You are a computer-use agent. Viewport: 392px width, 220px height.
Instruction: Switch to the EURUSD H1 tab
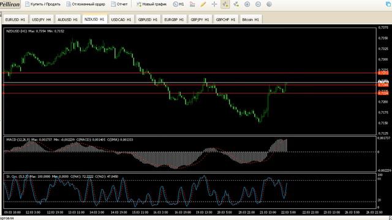[15, 20]
